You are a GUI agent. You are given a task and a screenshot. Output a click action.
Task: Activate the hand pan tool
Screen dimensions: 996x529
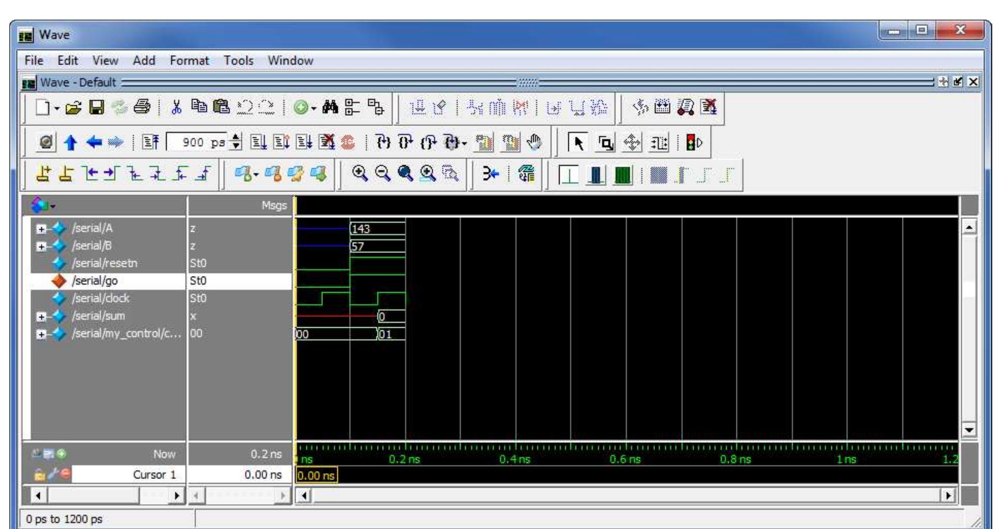coord(534,142)
